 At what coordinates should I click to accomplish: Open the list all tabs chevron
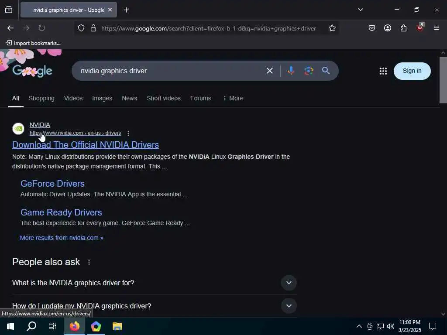[x=360, y=10]
